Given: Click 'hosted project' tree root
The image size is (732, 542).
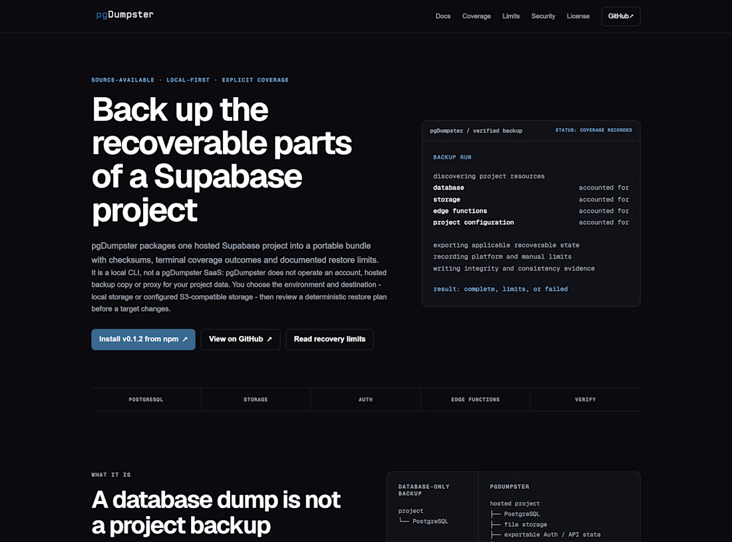Looking at the screenshot, I should pyautogui.click(x=514, y=503).
